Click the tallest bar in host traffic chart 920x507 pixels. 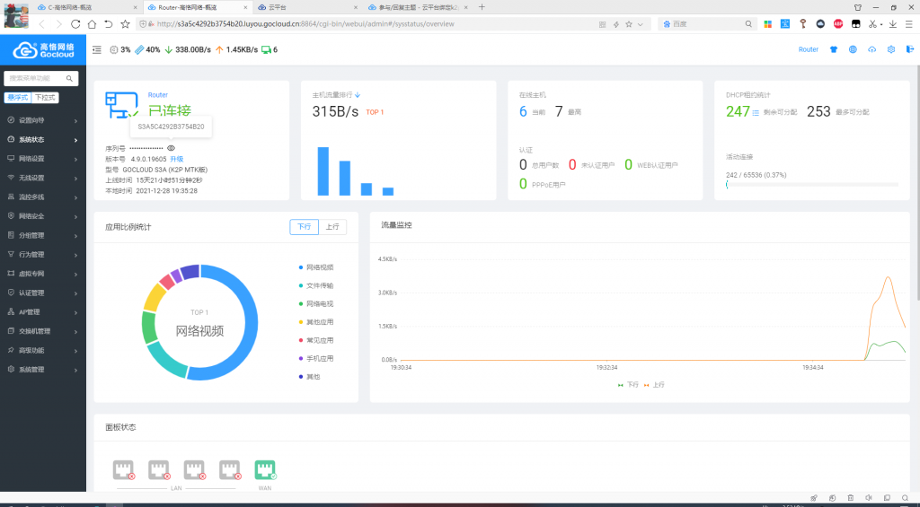coord(323,171)
